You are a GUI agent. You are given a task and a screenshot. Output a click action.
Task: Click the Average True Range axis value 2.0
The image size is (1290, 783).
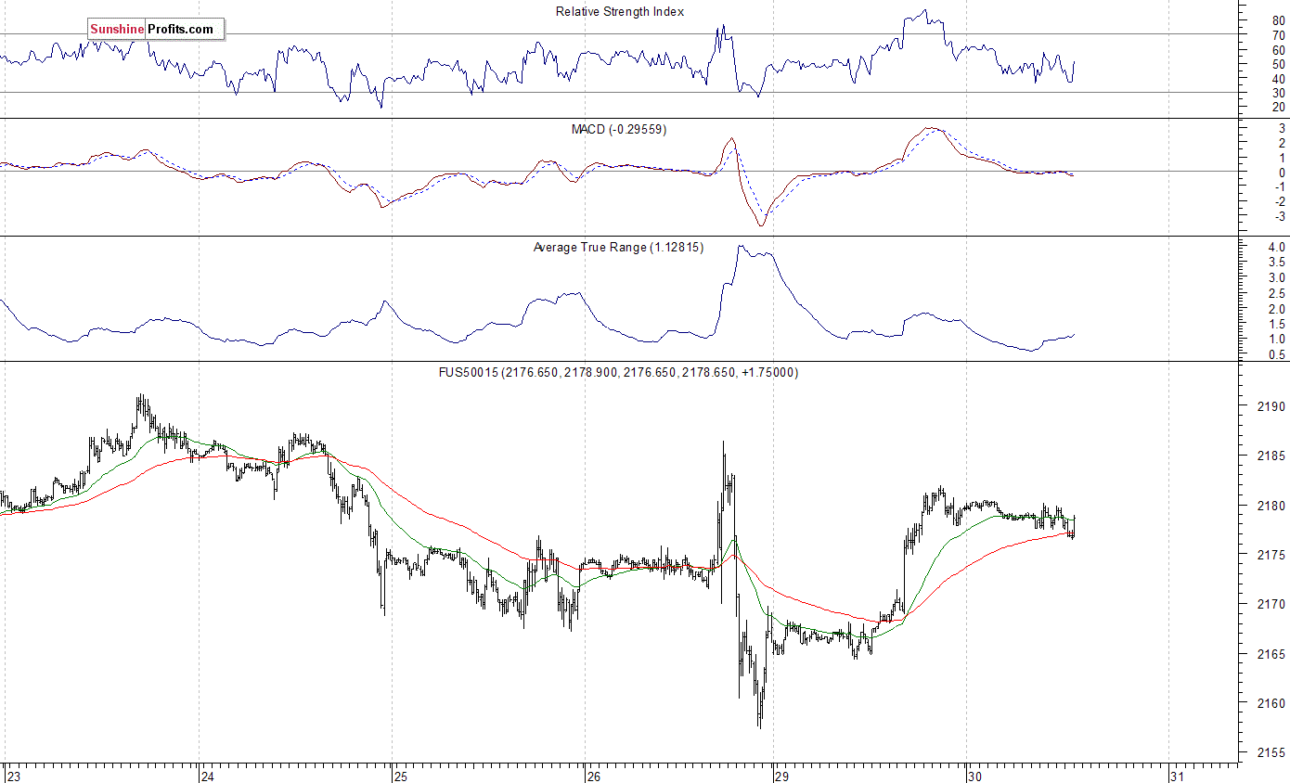1277,308
